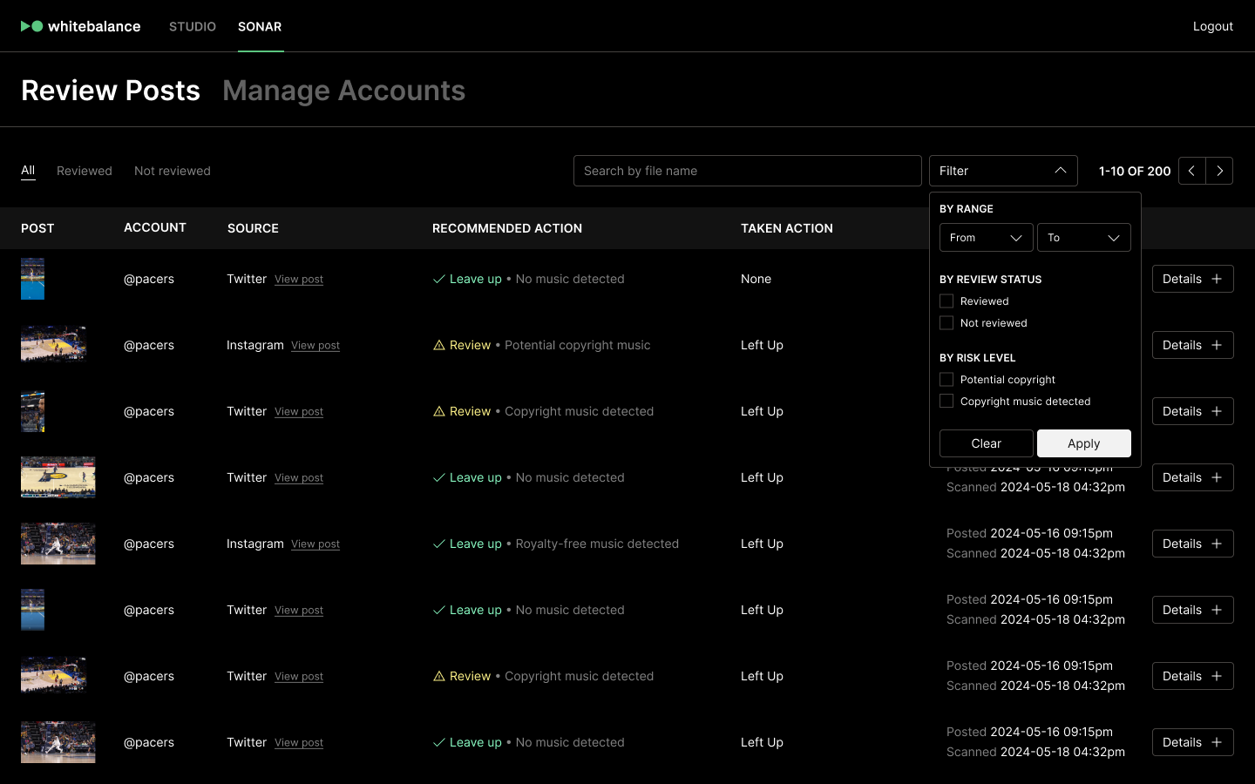Apply the selected filters
This screenshot has width=1255, height=784.
(x=1083, y=443)
